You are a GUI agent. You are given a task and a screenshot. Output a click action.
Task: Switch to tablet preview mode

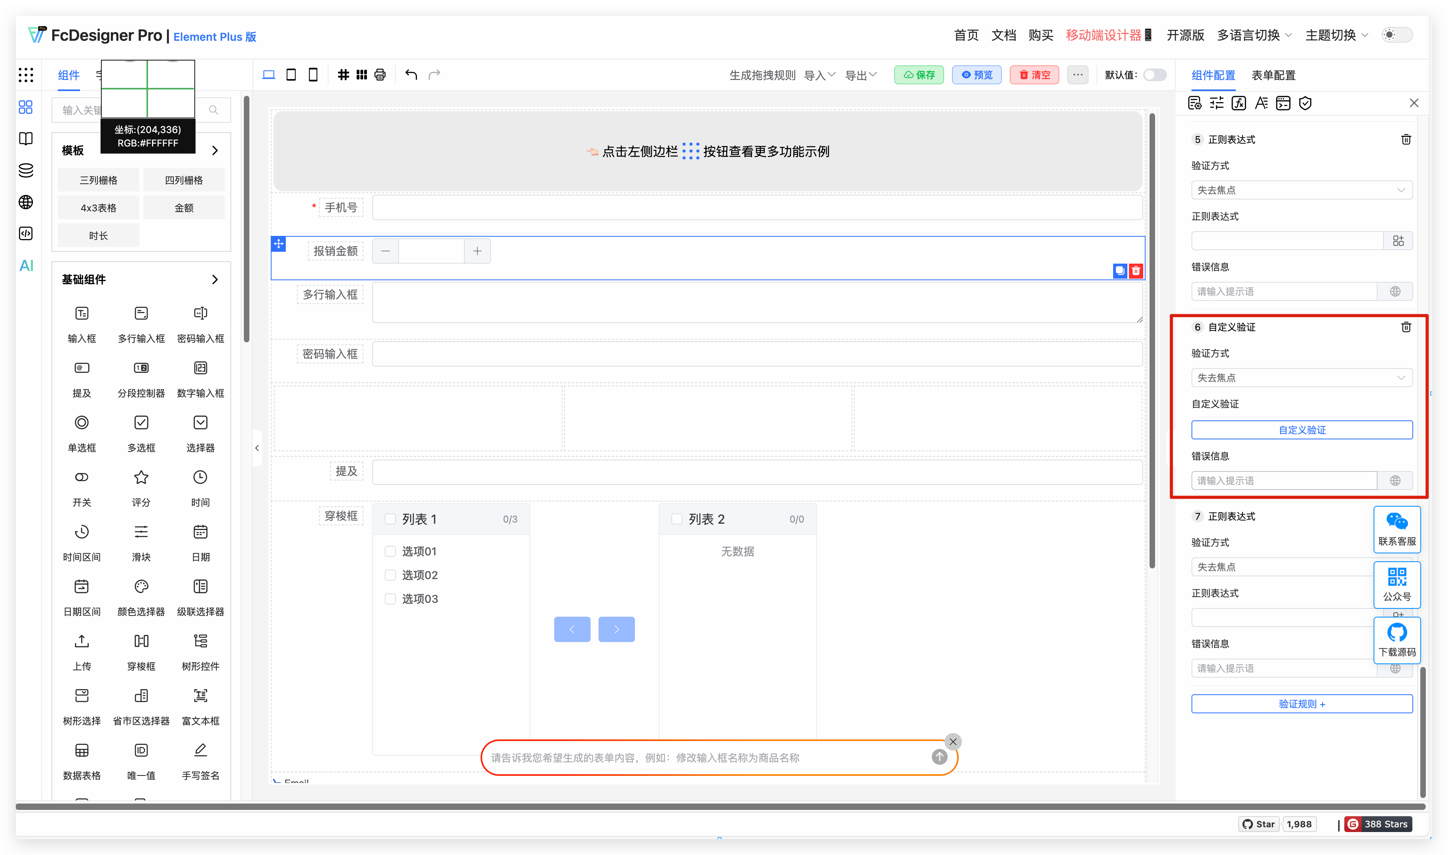coord(291,75)
